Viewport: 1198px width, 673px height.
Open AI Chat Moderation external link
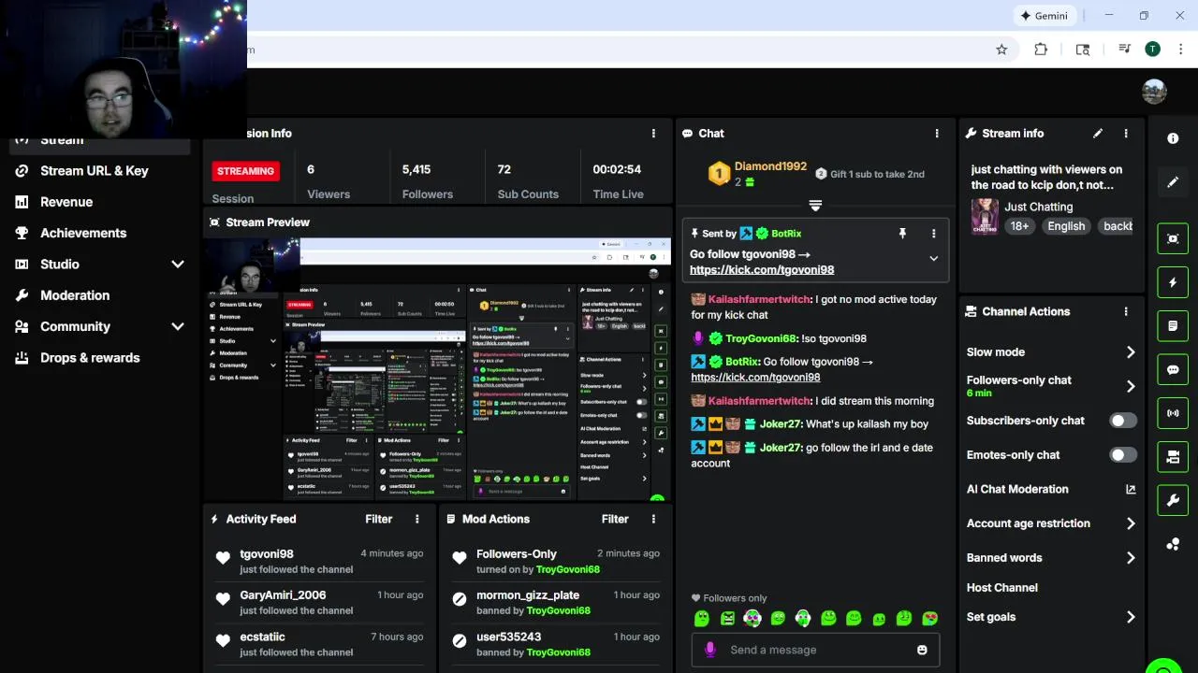tap(1131, 489)
